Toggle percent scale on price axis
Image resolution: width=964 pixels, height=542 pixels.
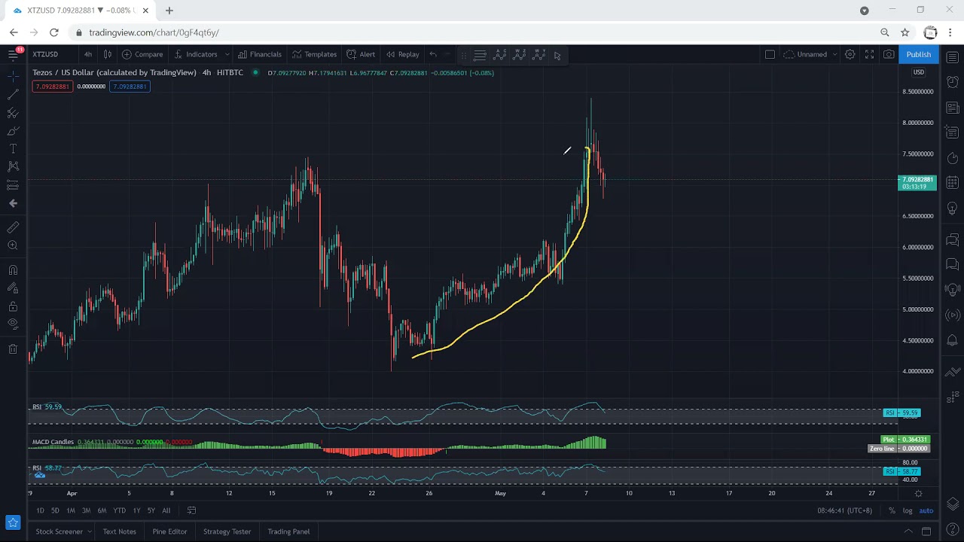click(892, 510)
